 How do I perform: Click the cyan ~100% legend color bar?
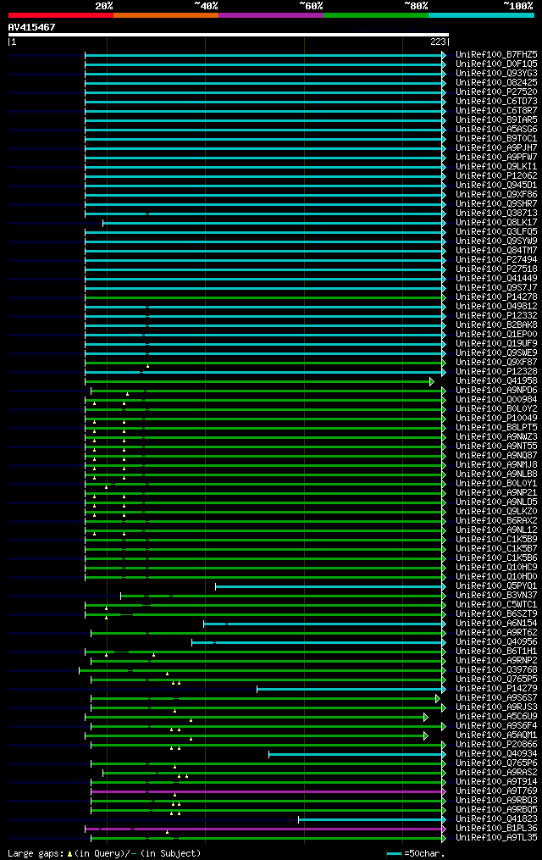point(481,15)
